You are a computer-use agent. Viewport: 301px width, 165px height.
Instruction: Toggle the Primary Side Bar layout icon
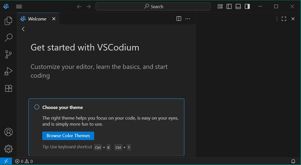click(229, 6)
